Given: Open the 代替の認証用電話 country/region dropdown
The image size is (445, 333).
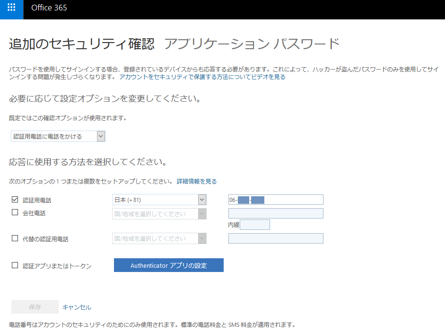Looking at the screenshot, I should (x=159, y=239).
